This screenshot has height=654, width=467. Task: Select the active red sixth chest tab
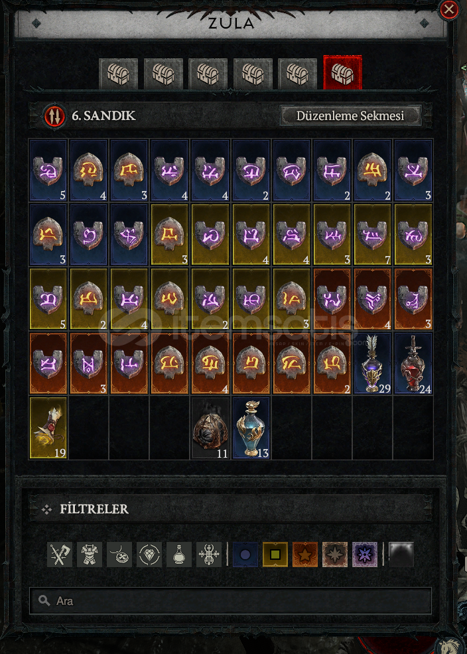pos(343,72)
